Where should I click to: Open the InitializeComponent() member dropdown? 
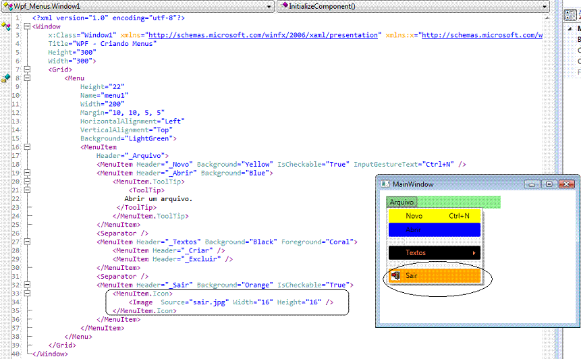click(544, 6)
